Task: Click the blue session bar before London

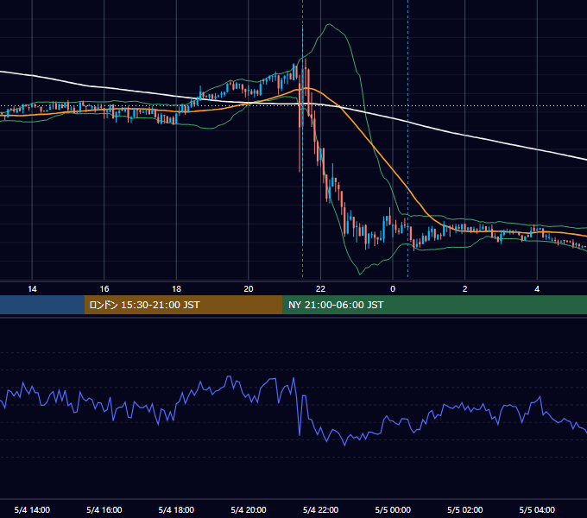Action: [x=42, y=305]
